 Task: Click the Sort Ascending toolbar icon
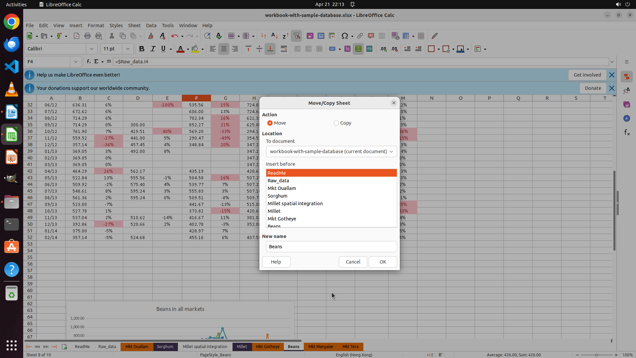274,36
